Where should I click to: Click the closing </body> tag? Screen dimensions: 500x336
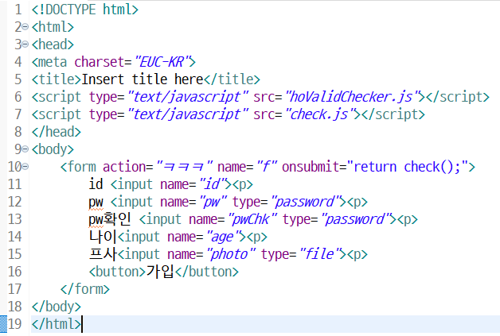56,307
